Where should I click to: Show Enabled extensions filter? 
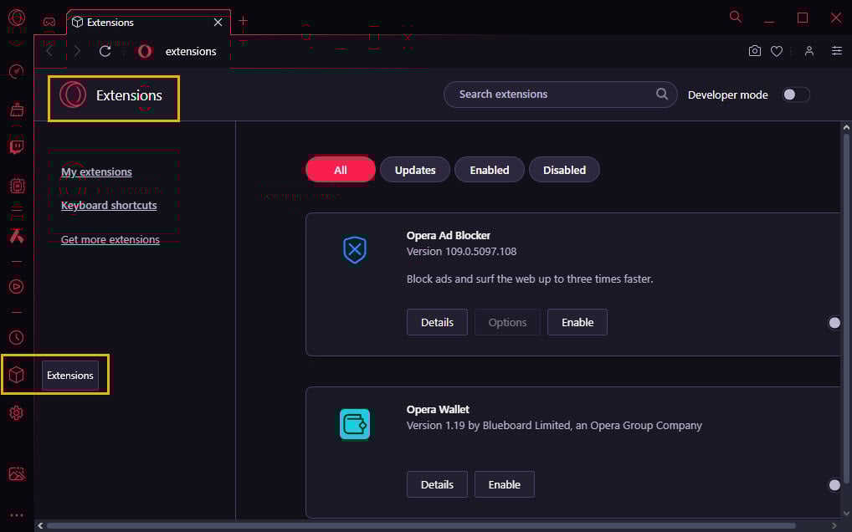490,170
